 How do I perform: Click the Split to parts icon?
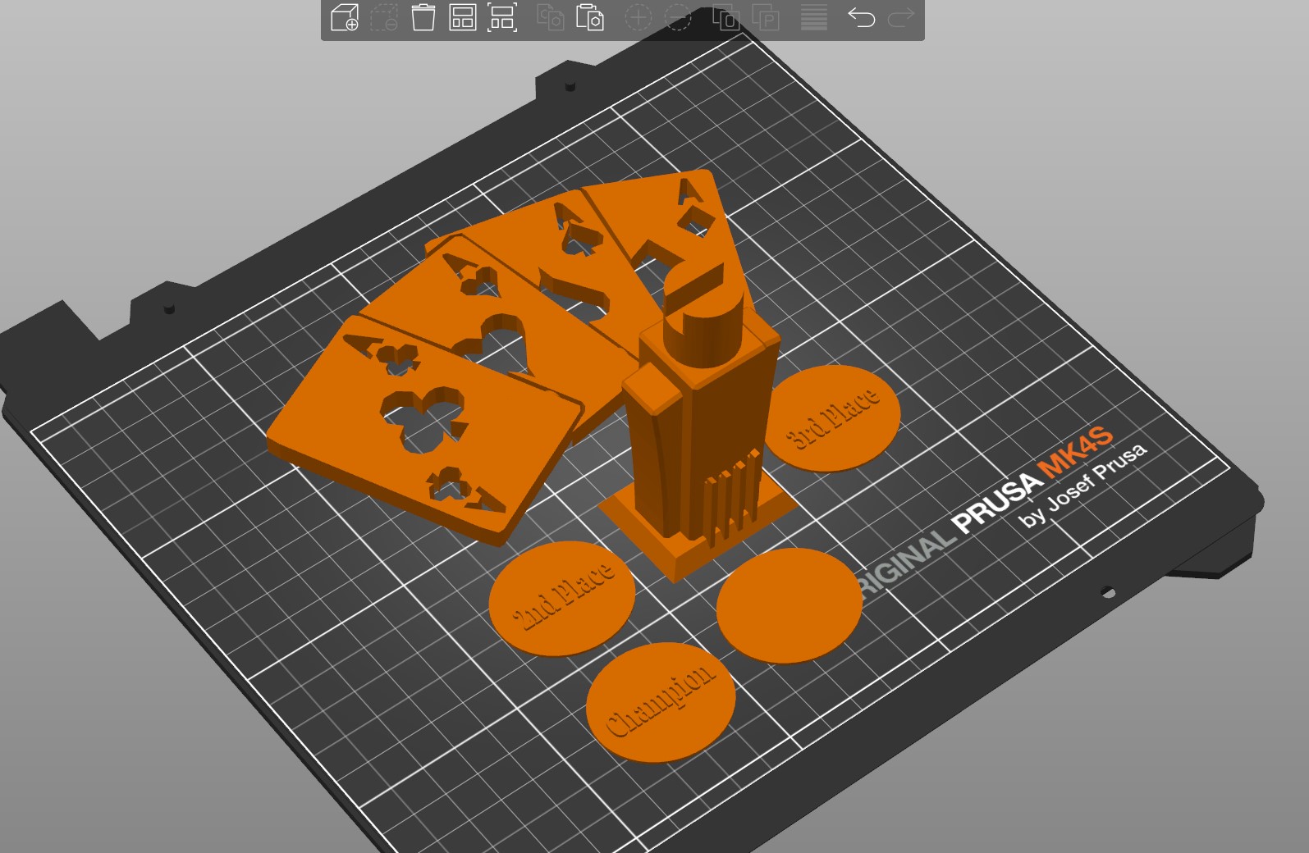pyautogui.click(x=766, y=17)
